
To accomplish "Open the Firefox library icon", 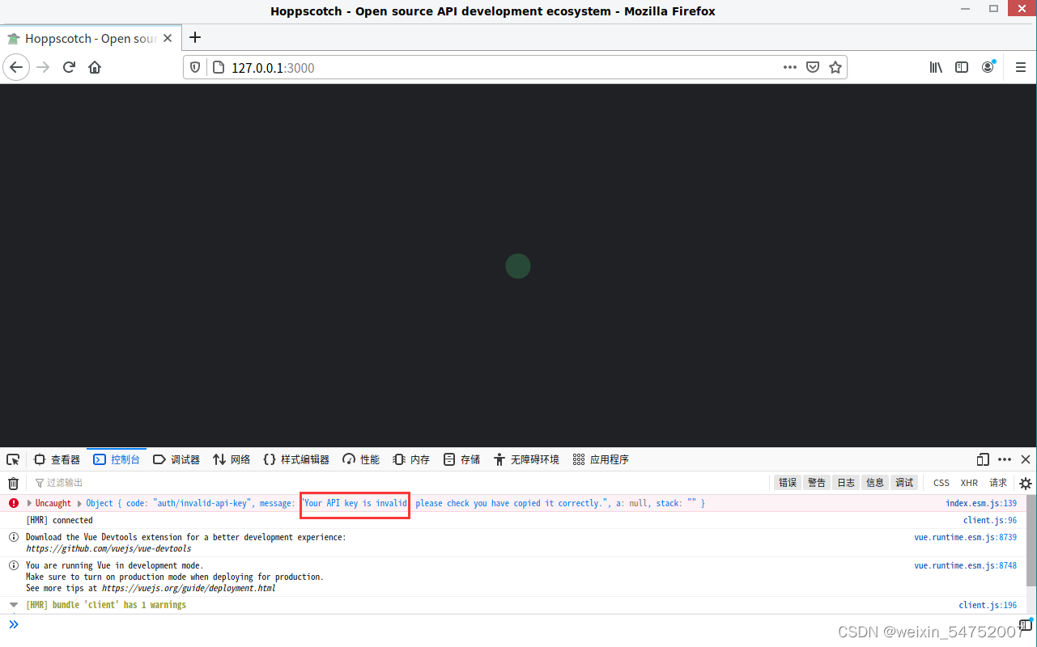I will pyautogui.click(x=935, y=67).
